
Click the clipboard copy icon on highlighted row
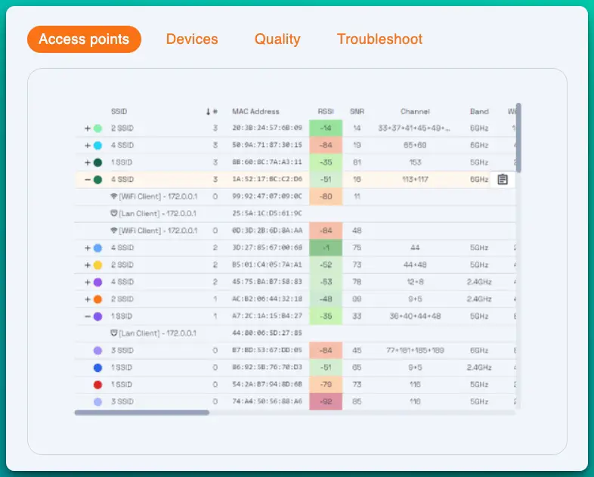(x=503, y=179)
